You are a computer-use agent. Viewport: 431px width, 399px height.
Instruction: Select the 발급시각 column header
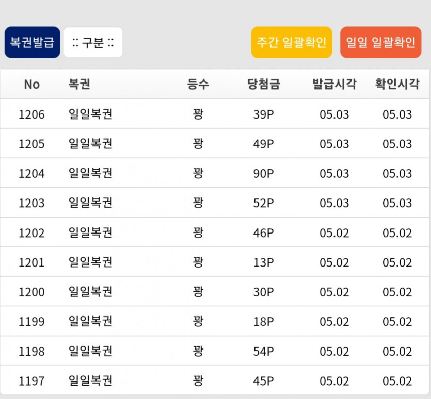[x=334, y=84]
